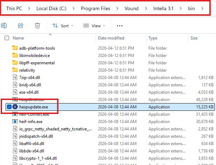Image resolution: width=216 pixels, height=165 pixels.
Task: Uncheck the haspupdate.exe selection checkbox
Action: 9,107
